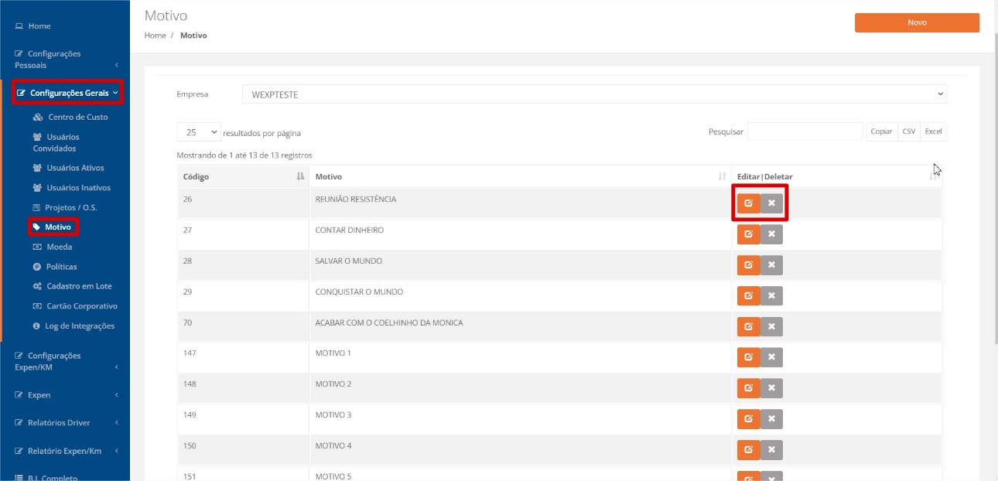Screen dimensions: 998x481
Task: Edit the CONQUISTAR O MUNDO row
Action: pos(748,295)
